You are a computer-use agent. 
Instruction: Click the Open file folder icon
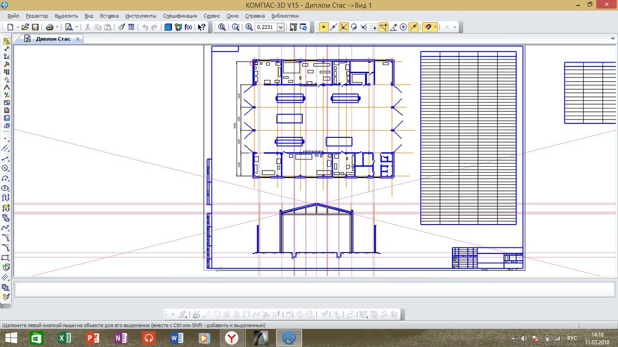pyautogui.click(x=25, y=27)
